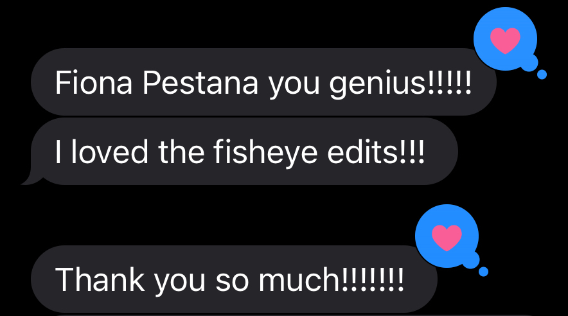Tap the heart reaction on the Thank you message
This screenshot has height=316, width=568.
pos(447,238)
